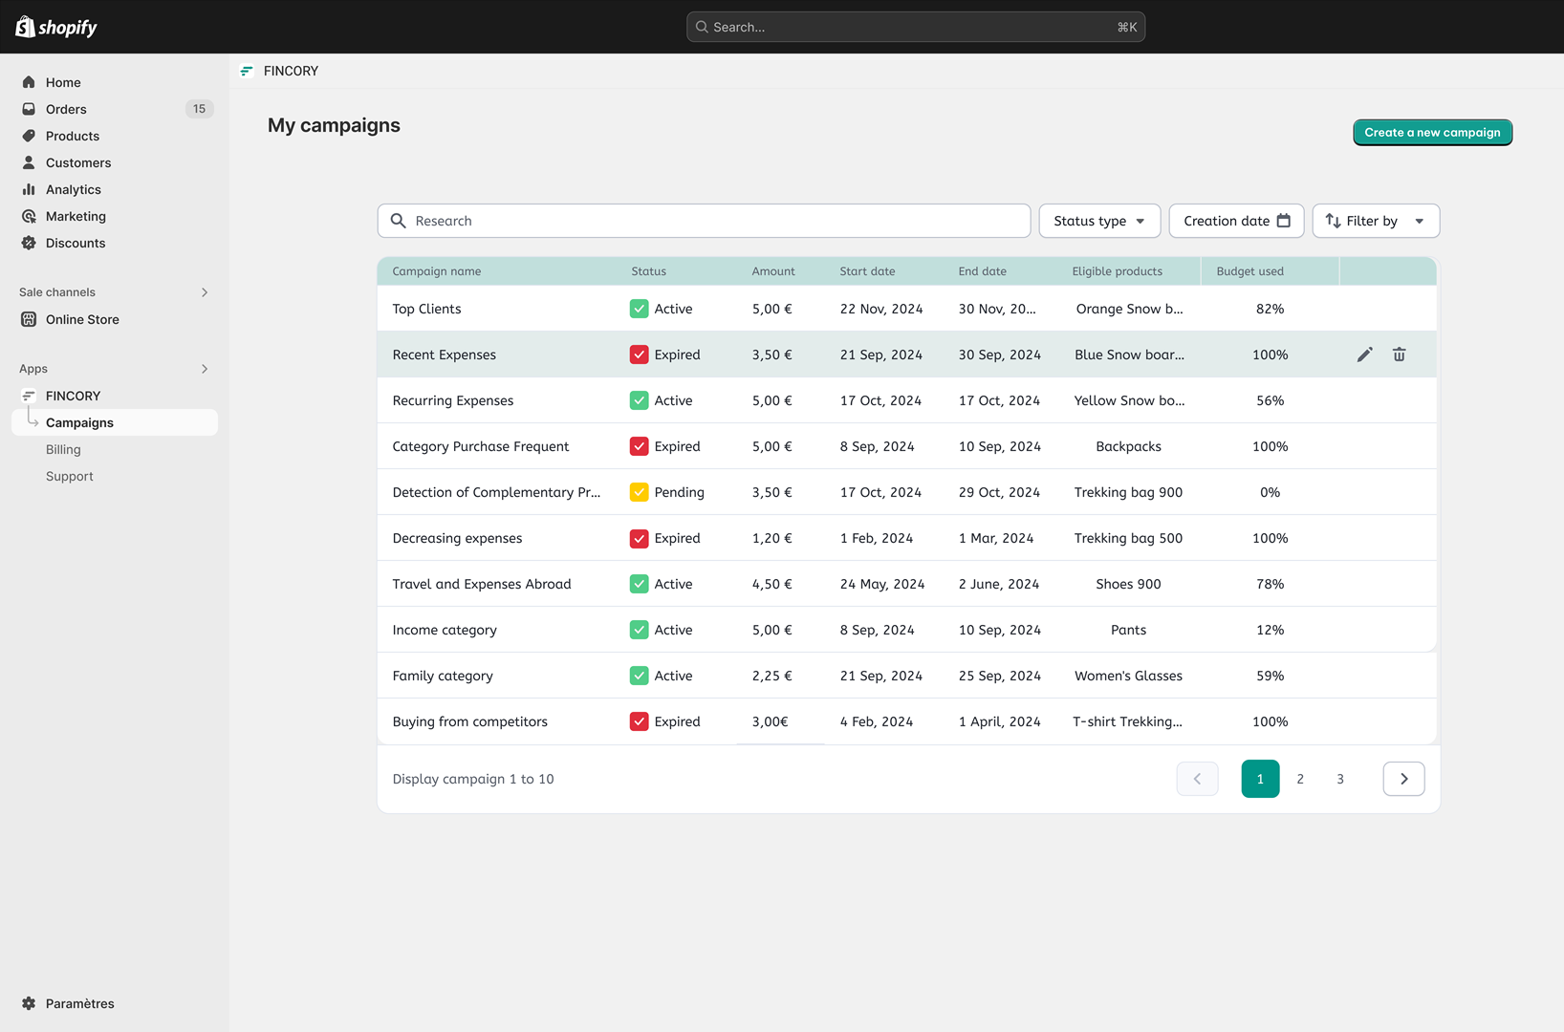Click the Home house icon
Viewport: 1564px width, 1032px height.
point(29,82)
